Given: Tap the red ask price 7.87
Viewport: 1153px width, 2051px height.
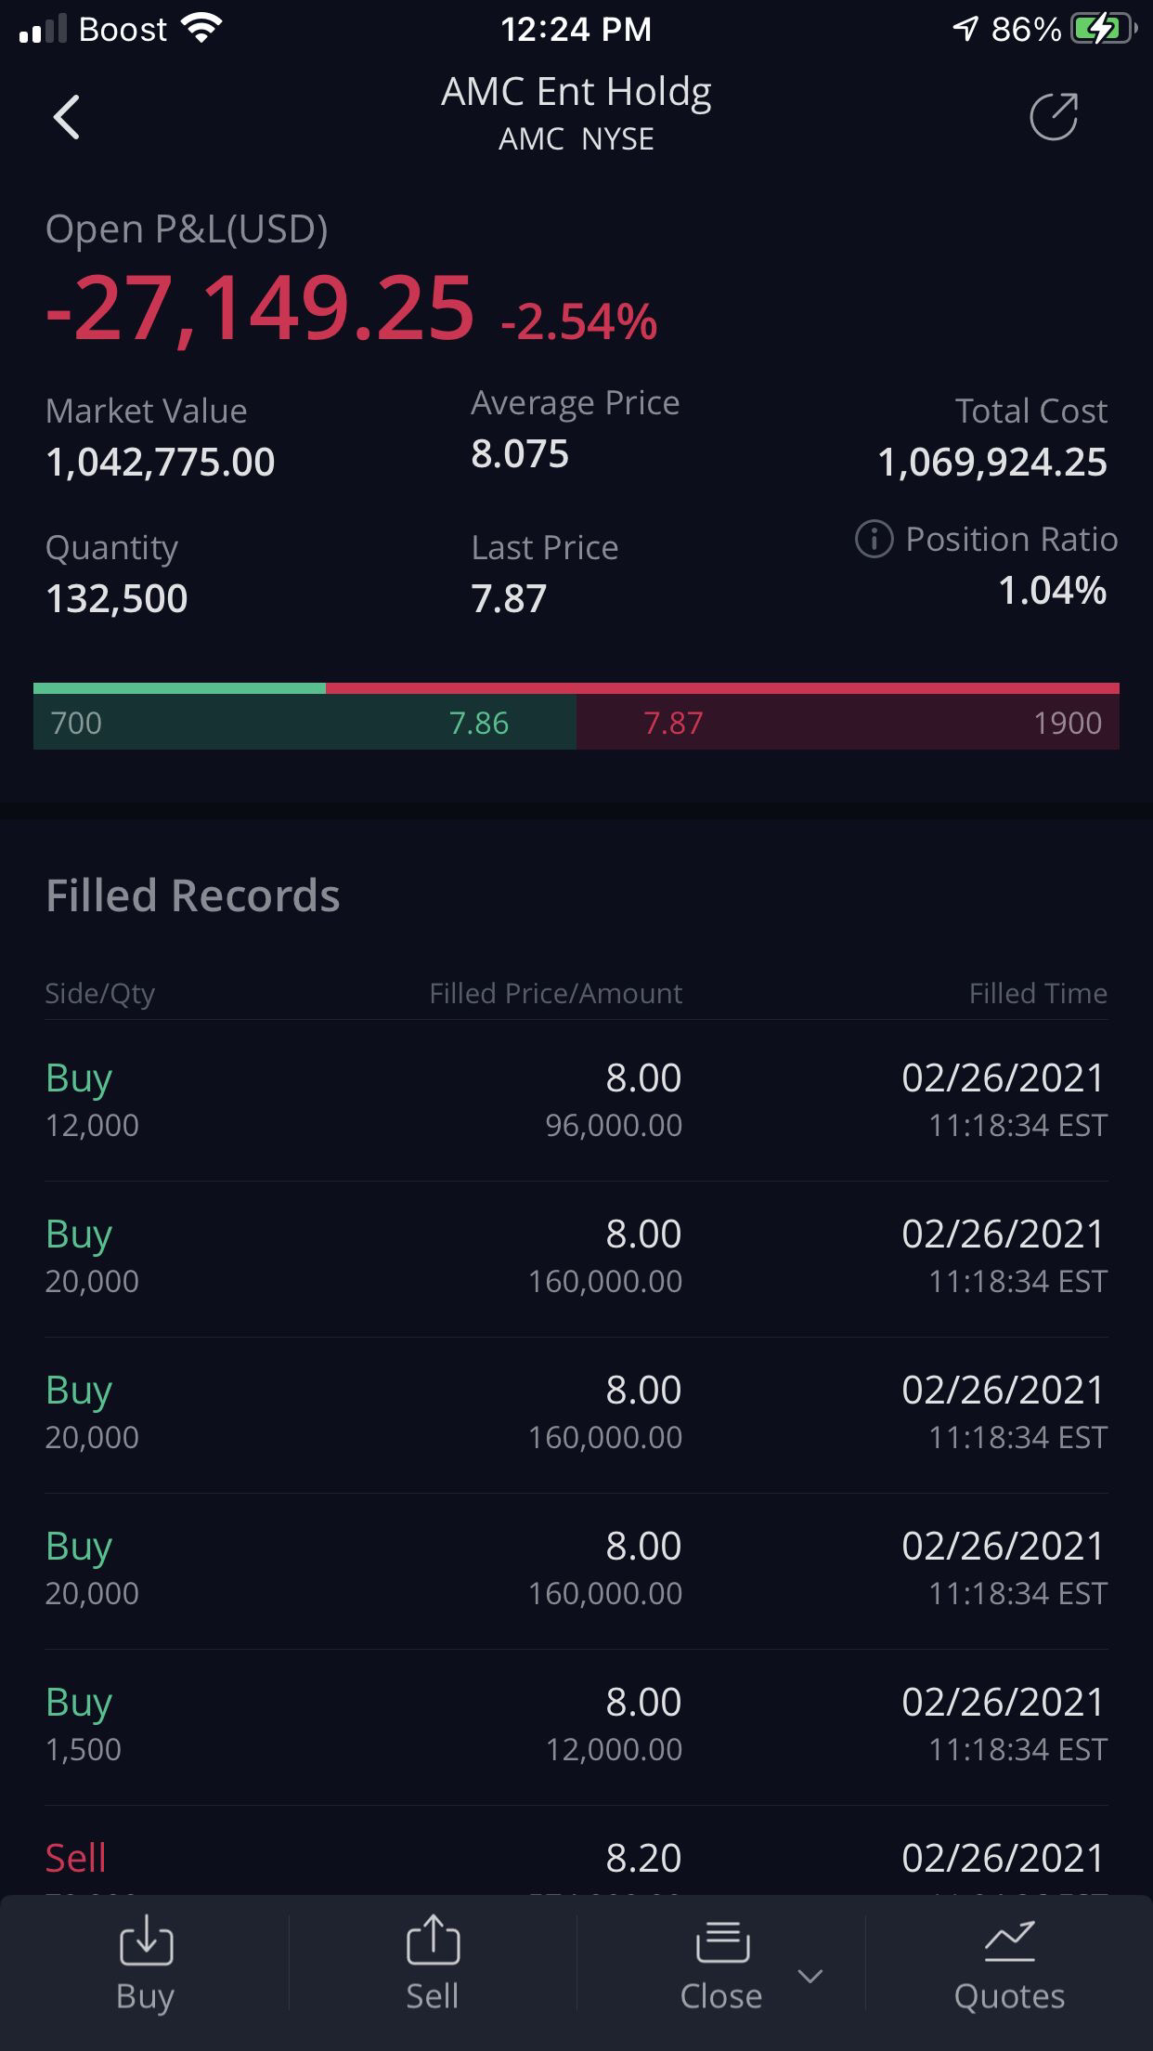Looking at the screenshot, I should [x=673, y=723].
